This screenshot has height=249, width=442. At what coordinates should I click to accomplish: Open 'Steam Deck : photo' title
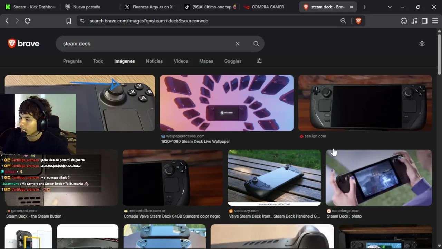pos(344,216)
